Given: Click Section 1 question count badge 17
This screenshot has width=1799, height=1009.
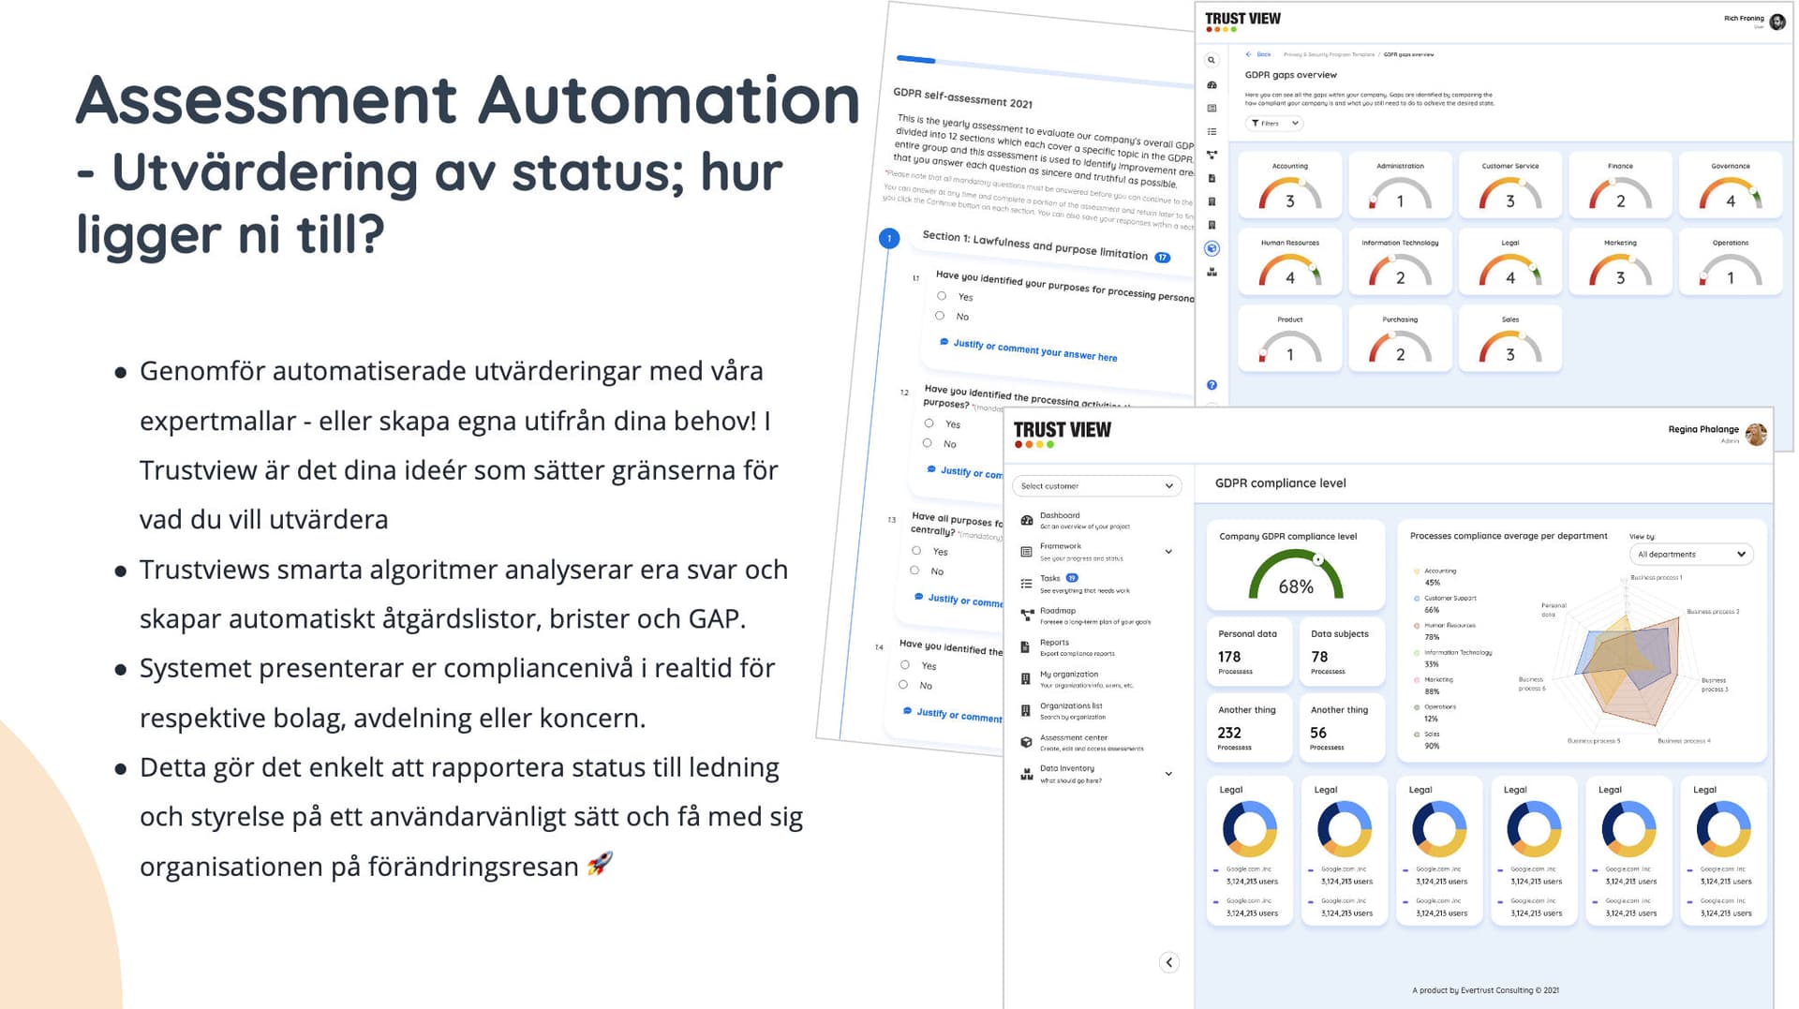Looking at the screenshot, I should (x=1162, y=257).
